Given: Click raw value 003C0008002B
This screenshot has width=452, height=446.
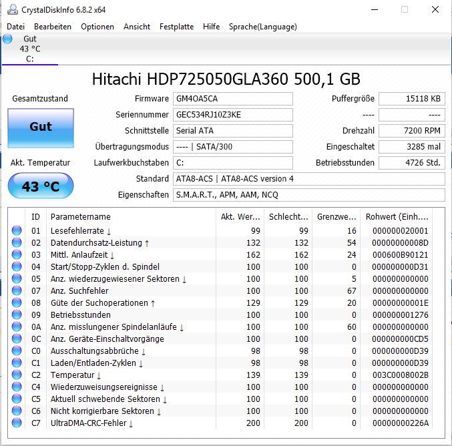Looking at the screenshot, I should pyautogui.click(x=401, y=375).
